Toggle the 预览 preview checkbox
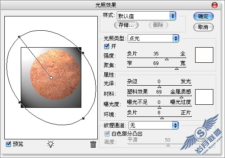 (8, 144)
